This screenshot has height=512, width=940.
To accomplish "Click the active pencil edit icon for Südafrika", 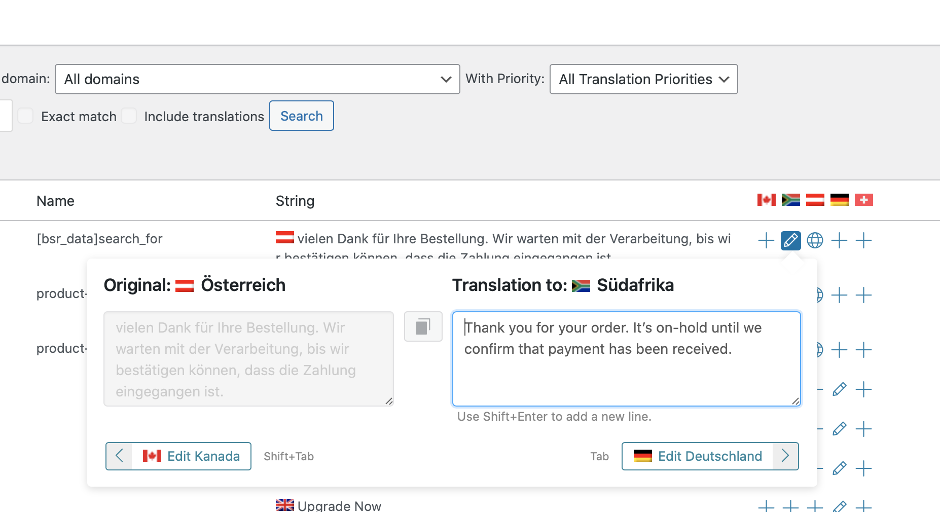I will 790,240.
